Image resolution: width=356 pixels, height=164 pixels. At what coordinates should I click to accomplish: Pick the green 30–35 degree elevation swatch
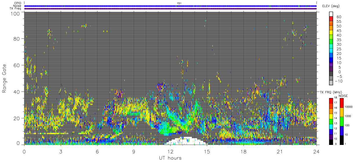coord(331,41)
